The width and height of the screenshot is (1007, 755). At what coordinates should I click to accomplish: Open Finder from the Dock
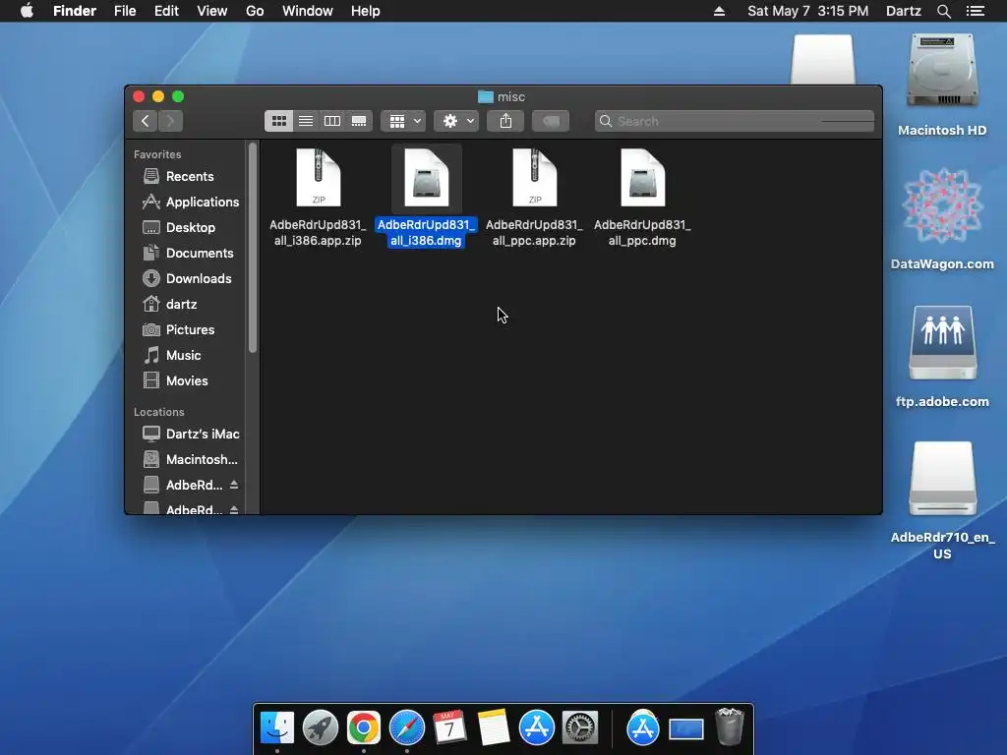[276, 727]
